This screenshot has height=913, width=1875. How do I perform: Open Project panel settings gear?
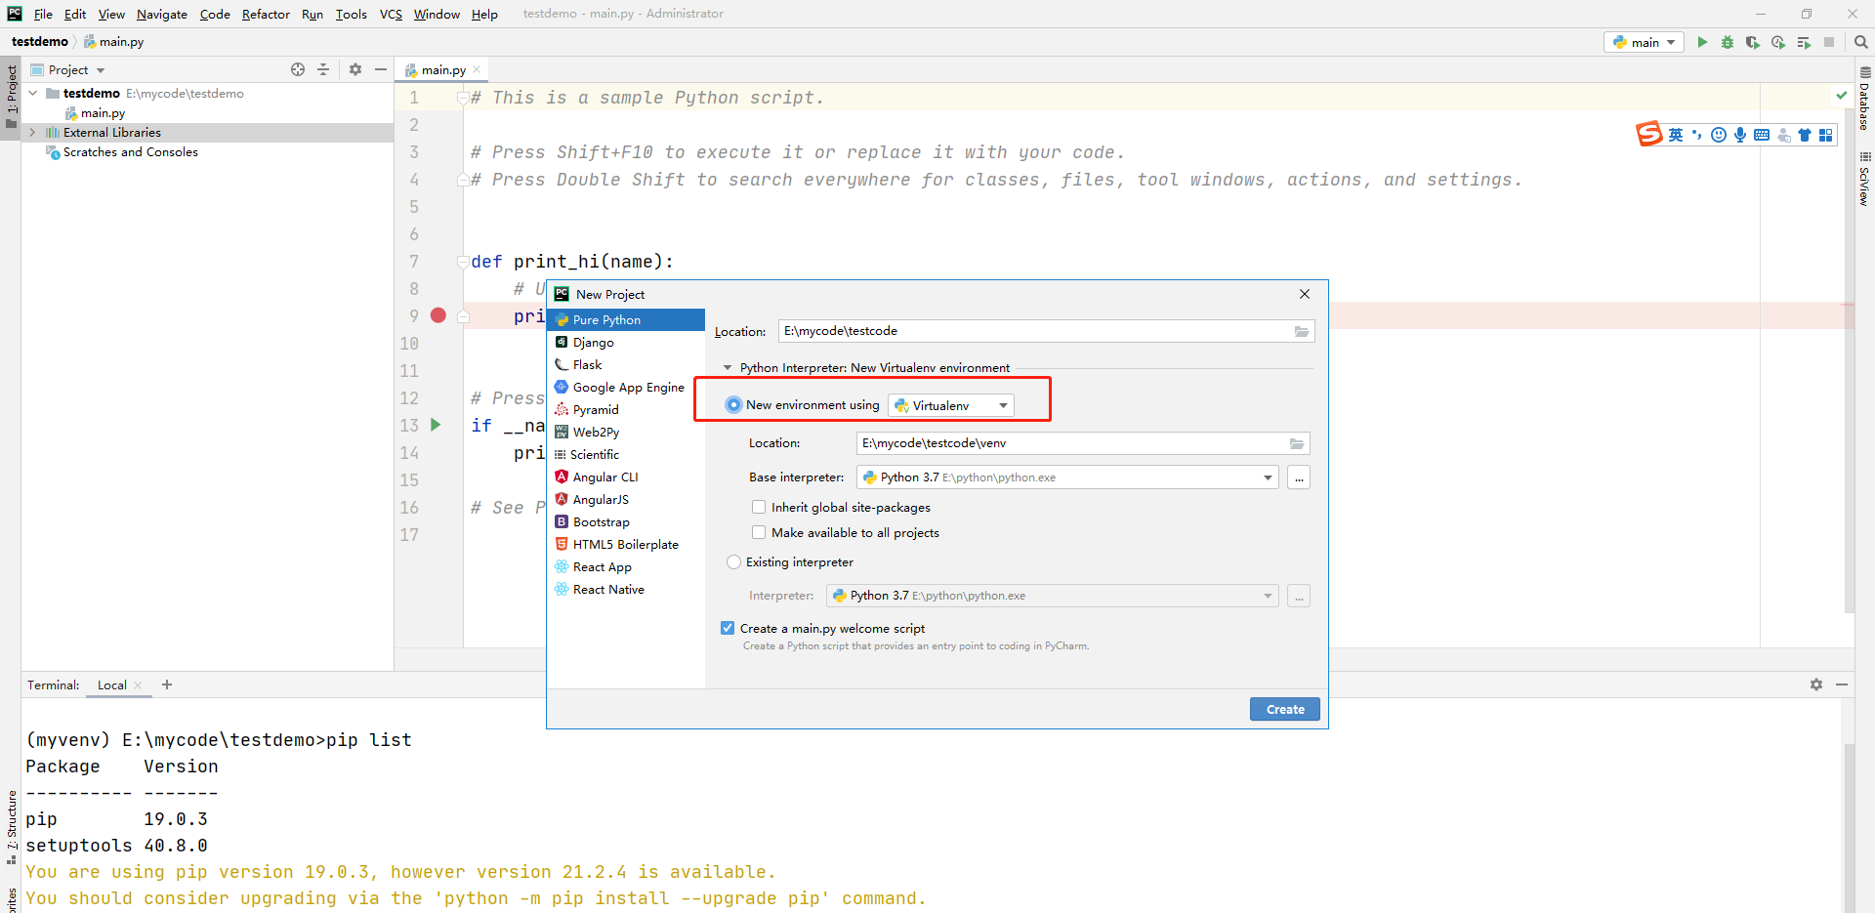coord(355,69)
